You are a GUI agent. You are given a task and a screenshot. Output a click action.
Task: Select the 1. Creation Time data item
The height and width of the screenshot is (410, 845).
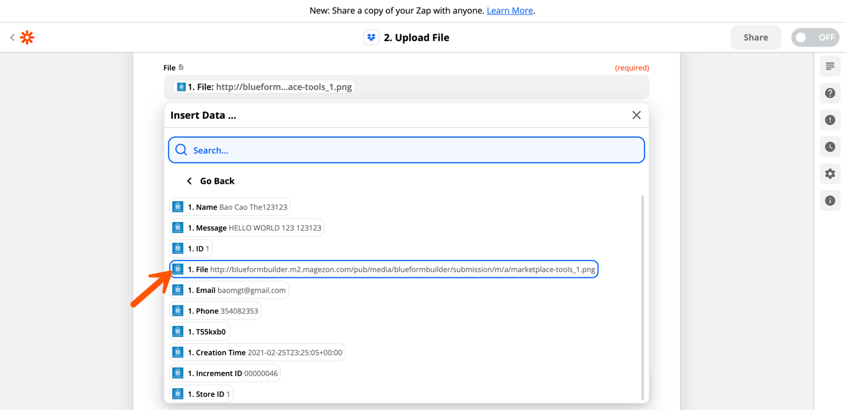click(x=258, y=352)
